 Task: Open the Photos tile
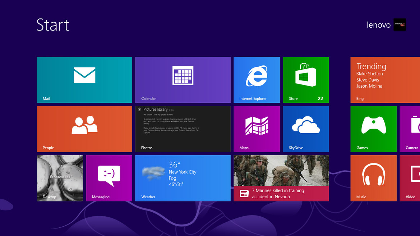coord(183,129)
